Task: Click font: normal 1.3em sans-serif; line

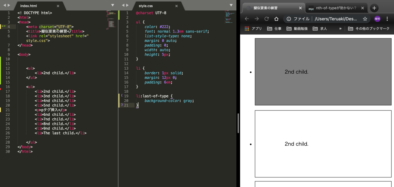Action: coord(177,31)
